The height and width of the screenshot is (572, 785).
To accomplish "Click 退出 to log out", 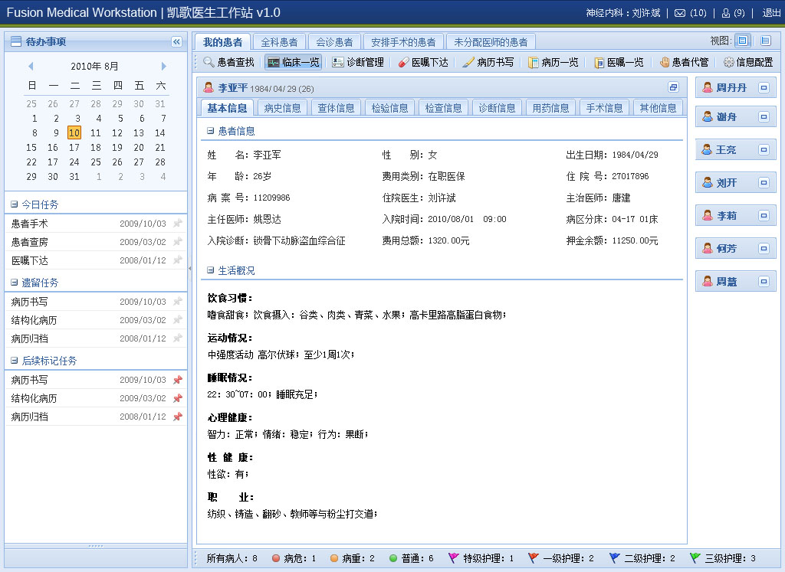I will pos(771,13).
